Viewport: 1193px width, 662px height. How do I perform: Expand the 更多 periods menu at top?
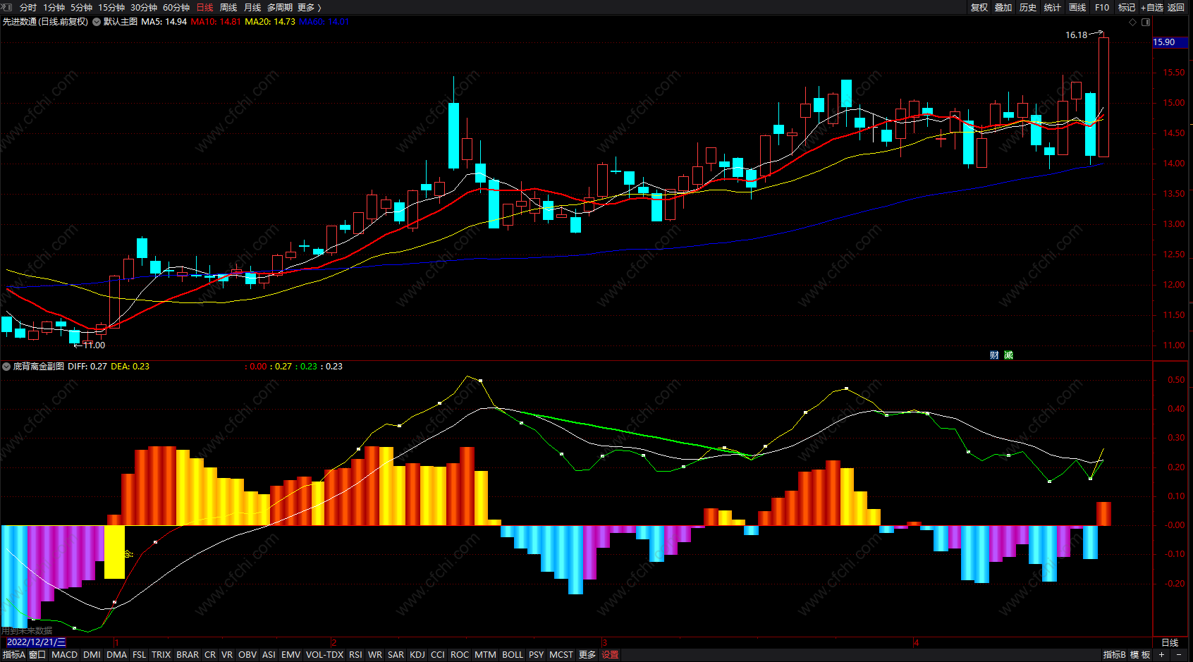(x=309, y=7)
